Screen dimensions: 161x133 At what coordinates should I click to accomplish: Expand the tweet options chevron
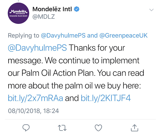pyautogui.click(x=151, y=10)
